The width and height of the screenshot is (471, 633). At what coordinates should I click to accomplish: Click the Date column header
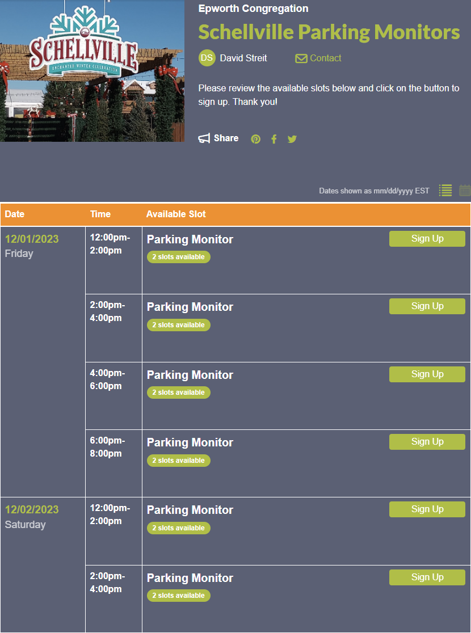click(x=15, y=214)
